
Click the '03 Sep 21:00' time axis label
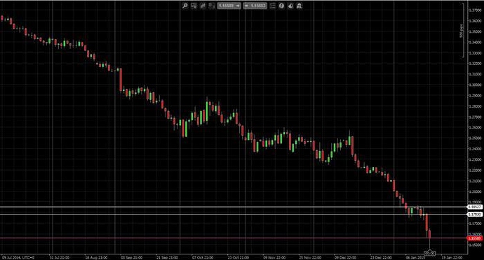pyautogui.click(x=131, y=257)
